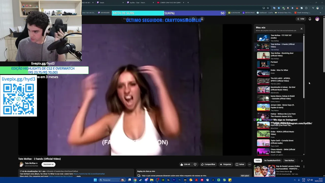Open Dashboard - LivePix bookmark
Viewport: 325px width, 183px height.
(x=265, y=13)
